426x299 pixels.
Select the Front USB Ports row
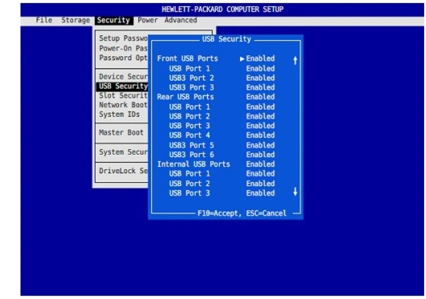point(216,58)
